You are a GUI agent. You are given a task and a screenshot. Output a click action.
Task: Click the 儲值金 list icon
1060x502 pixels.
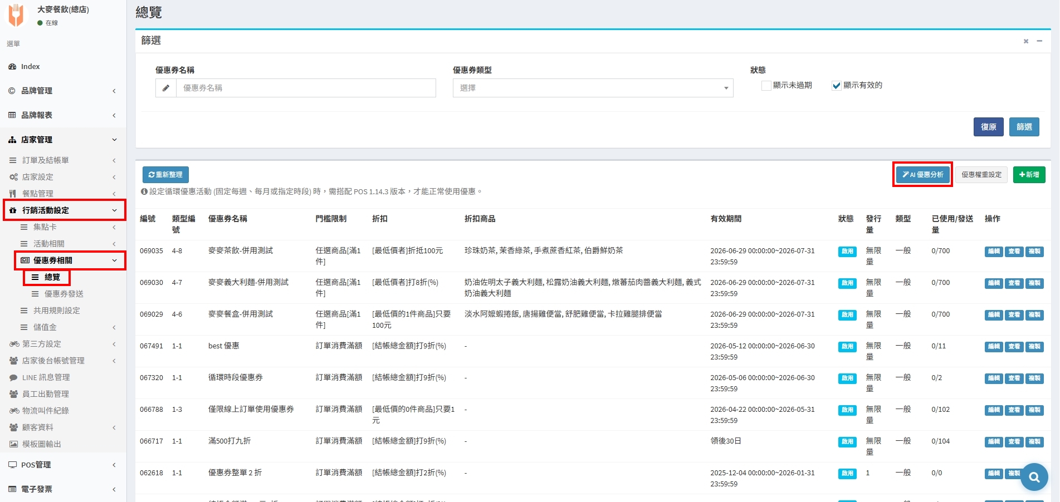coord(24,327)
